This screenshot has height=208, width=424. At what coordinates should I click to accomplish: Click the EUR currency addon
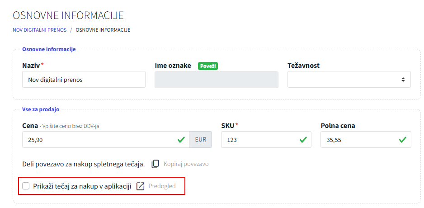point(200,140)
